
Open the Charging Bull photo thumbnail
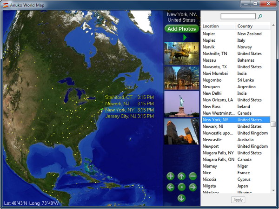(x=181, y=53)
